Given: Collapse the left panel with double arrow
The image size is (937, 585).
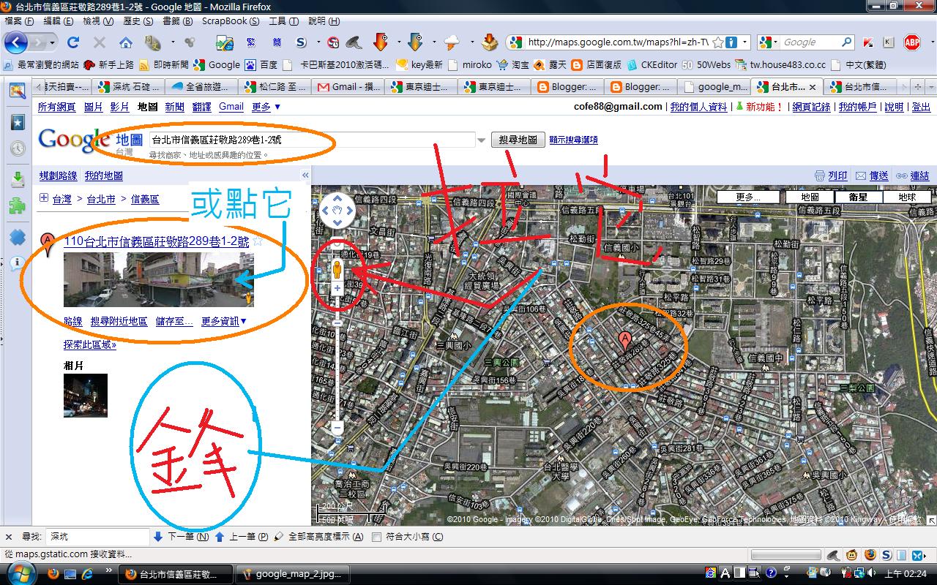Looking at the screenshot, I should (305, 175).
